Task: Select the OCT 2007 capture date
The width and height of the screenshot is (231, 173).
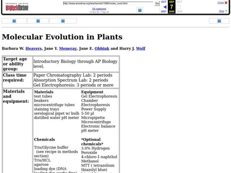Action: (x=163, y=2)
